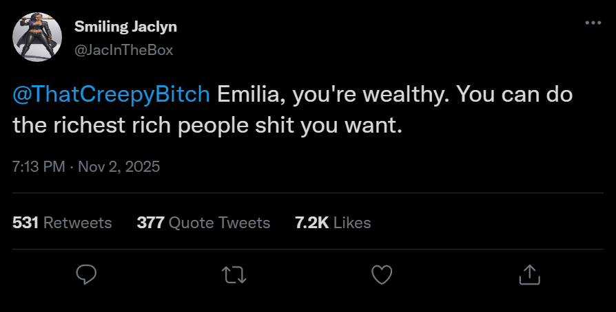The width and height of the screenshot is (616, 312).
Task: Open the three-dot more options menu
Action: click(593, 23)
